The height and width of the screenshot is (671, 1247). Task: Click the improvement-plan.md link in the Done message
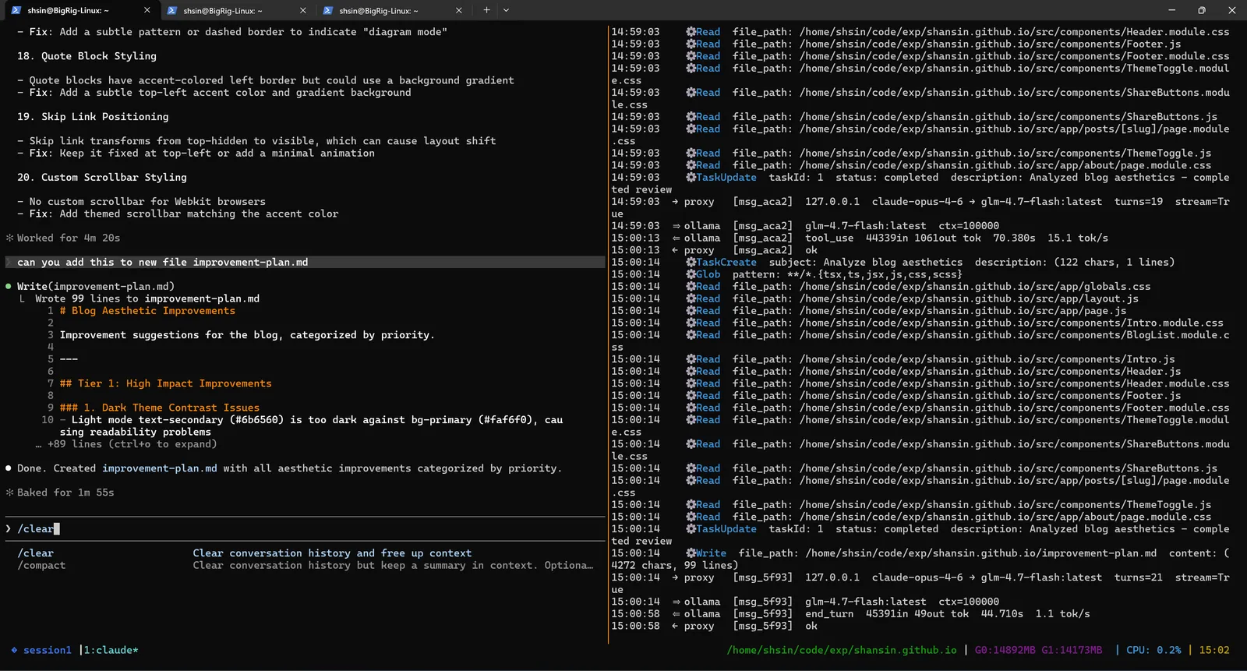pos(159,468)
